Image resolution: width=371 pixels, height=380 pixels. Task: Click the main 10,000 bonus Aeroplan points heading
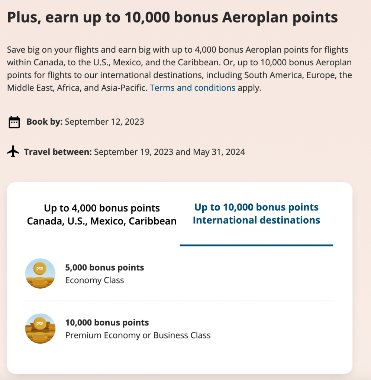click(x=172, y=17)
